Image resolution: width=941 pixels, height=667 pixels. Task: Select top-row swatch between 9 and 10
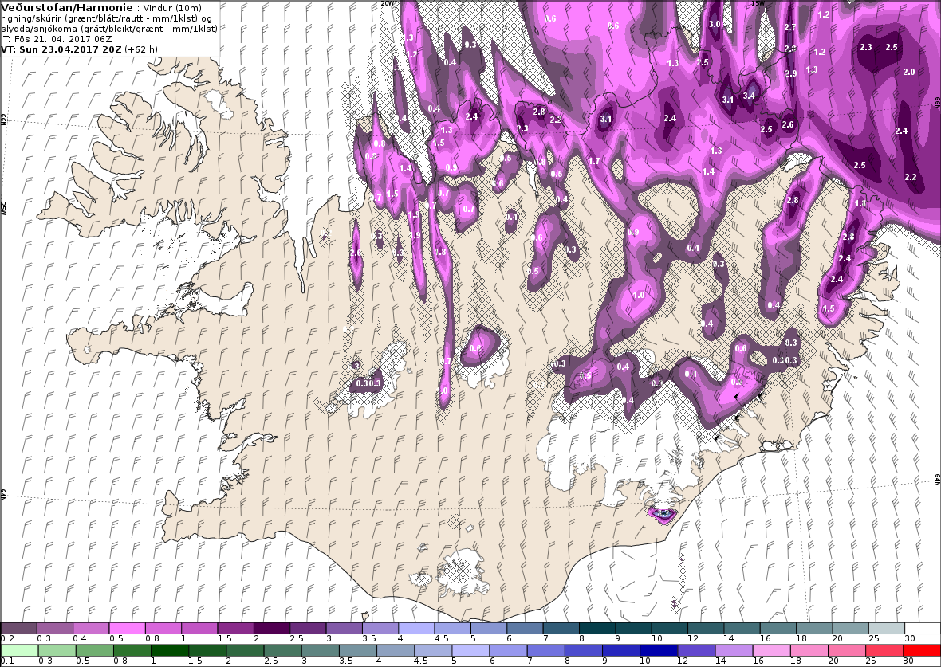(633, 628)
